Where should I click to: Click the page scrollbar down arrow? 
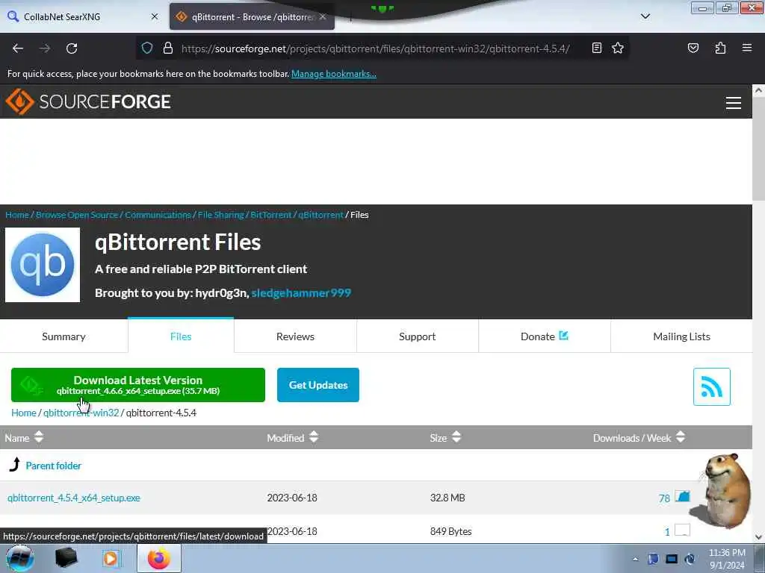click(x=758, y=536)
